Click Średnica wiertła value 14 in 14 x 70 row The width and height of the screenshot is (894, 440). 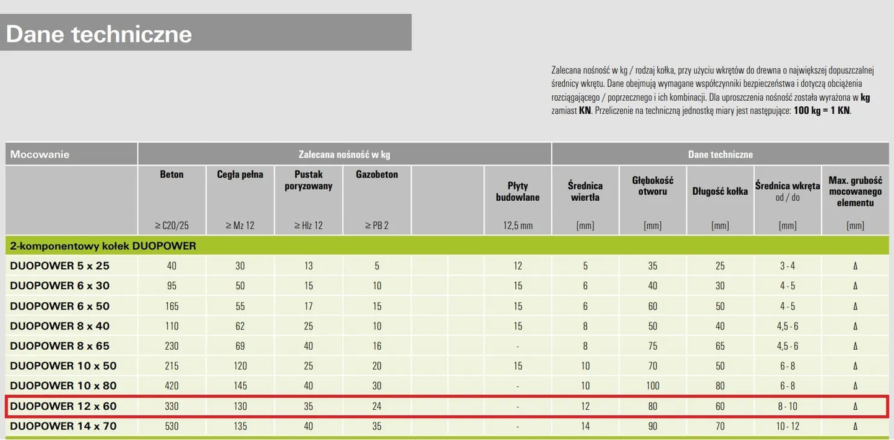(x=585, y=426)
